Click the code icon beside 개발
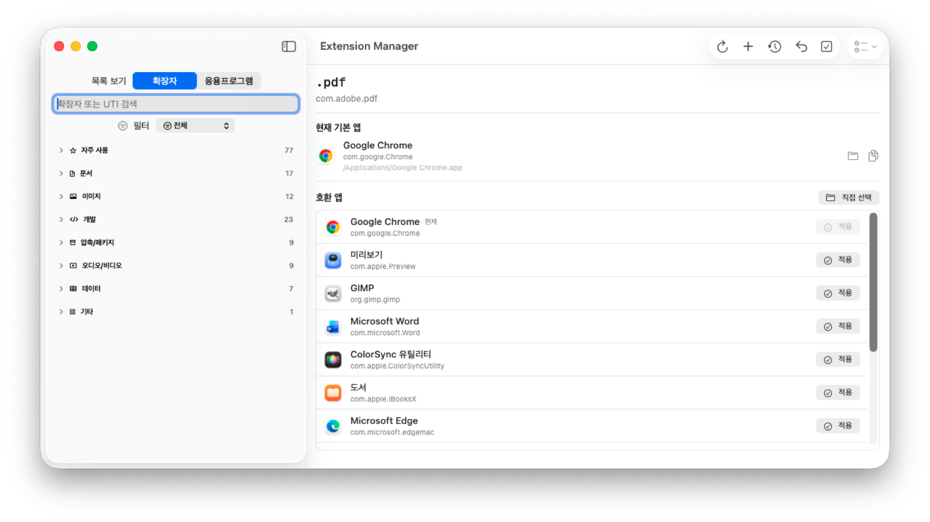930x522 pixels. [x=74, y=219]
